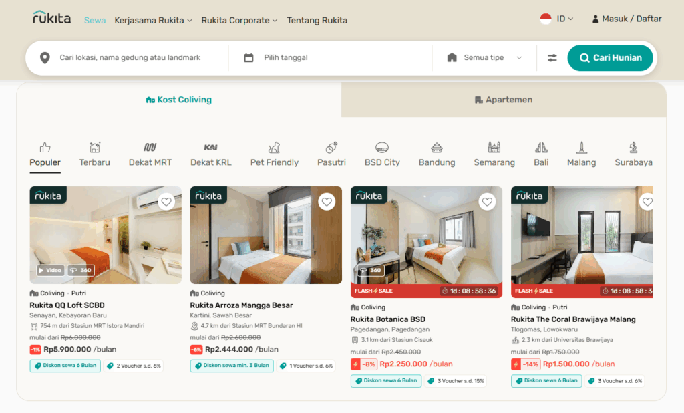This screenshot has height=413, width=684.
Task: Choose the Pet Friendly category icon
Action: coord(274,148)
